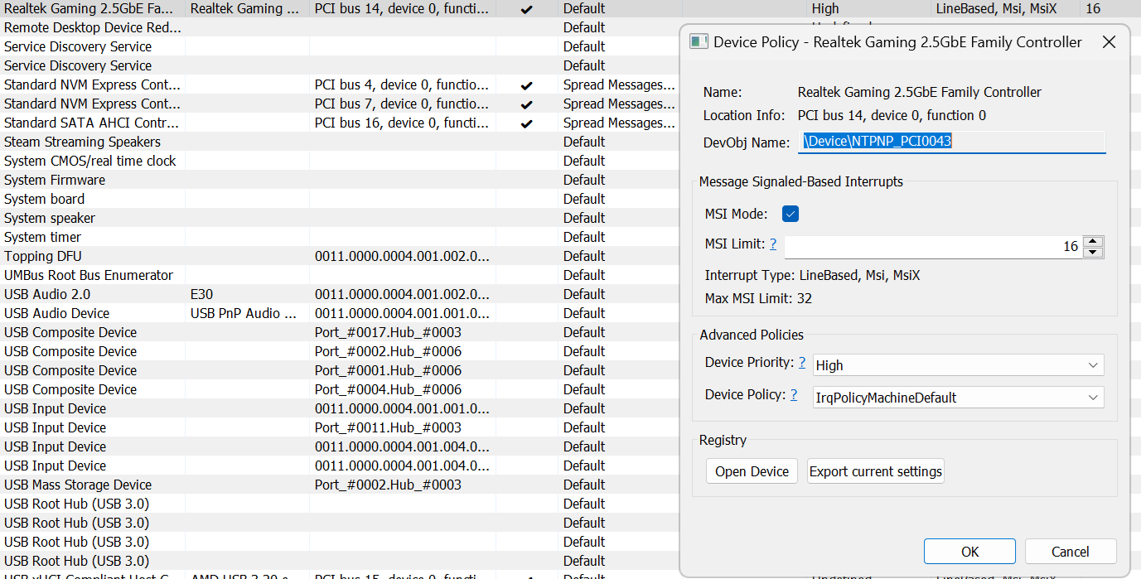The width and height of the screenshot is (1141, 579).
Task: Select the USB Mass Storage Device row
Action: [340, 485]
